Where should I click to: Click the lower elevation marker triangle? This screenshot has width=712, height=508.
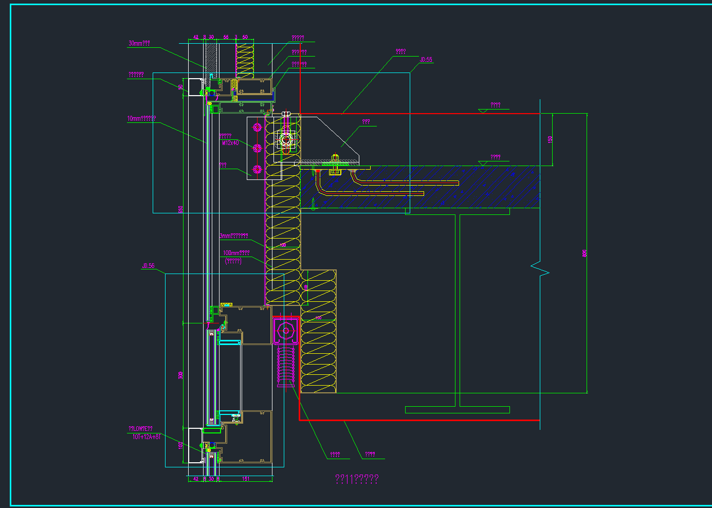(x=483, y=163)
